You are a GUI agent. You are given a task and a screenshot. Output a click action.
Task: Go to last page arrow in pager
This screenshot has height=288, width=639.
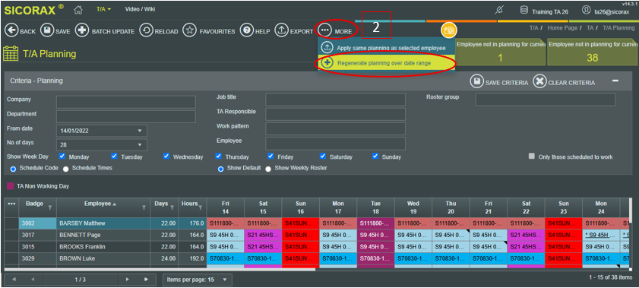pos(147,280)
